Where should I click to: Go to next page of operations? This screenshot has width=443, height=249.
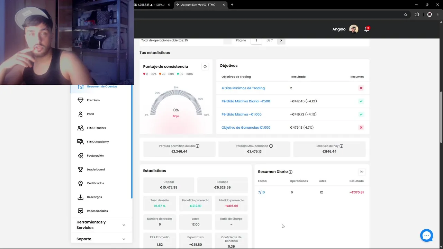281,40
